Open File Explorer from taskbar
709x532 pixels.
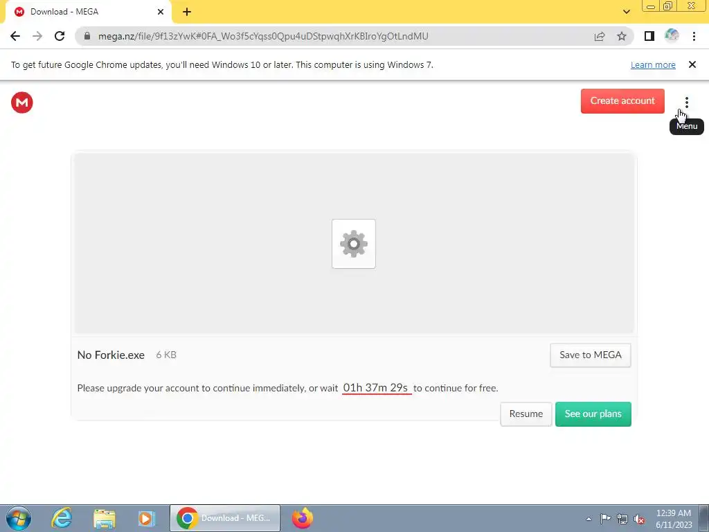[x=105, y=518]
